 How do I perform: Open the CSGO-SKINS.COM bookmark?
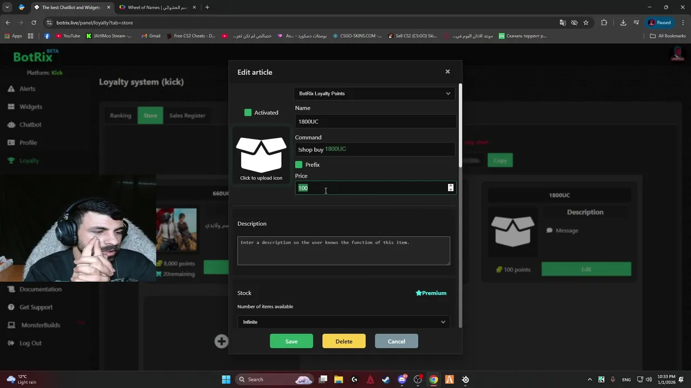[x=357, y=36]
